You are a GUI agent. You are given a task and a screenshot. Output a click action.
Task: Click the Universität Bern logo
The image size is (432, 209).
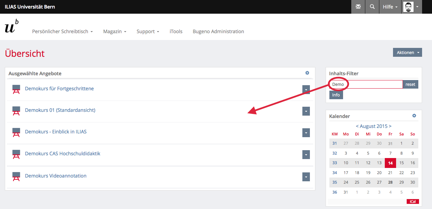pyautogui.click(x=12, y=27)
